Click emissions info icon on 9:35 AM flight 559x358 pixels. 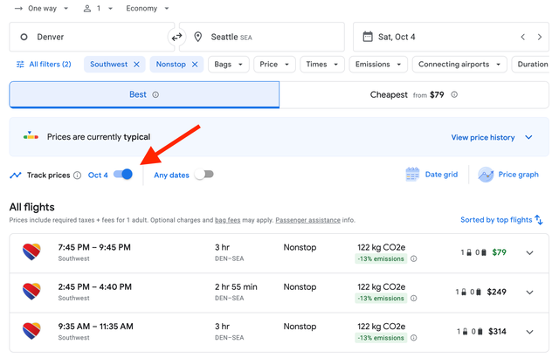click(x=413, y=338)
